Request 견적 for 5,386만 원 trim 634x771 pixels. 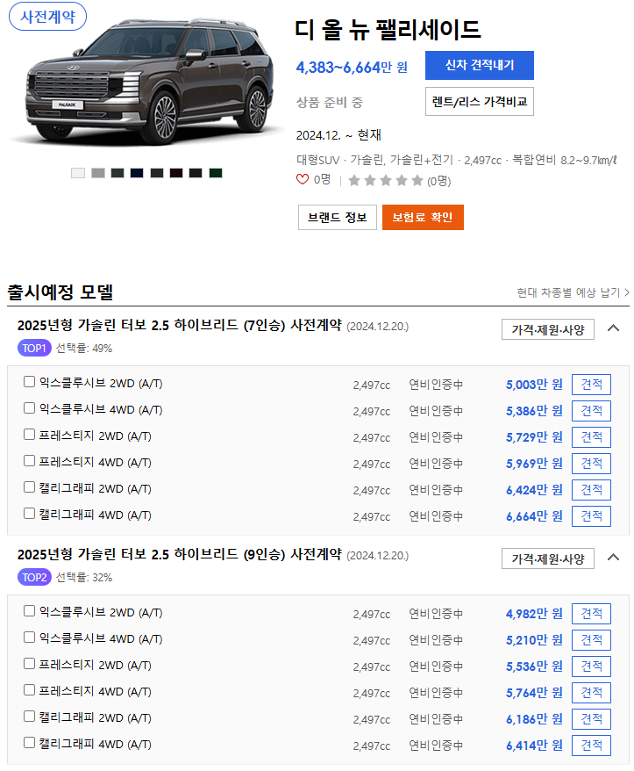591,411
